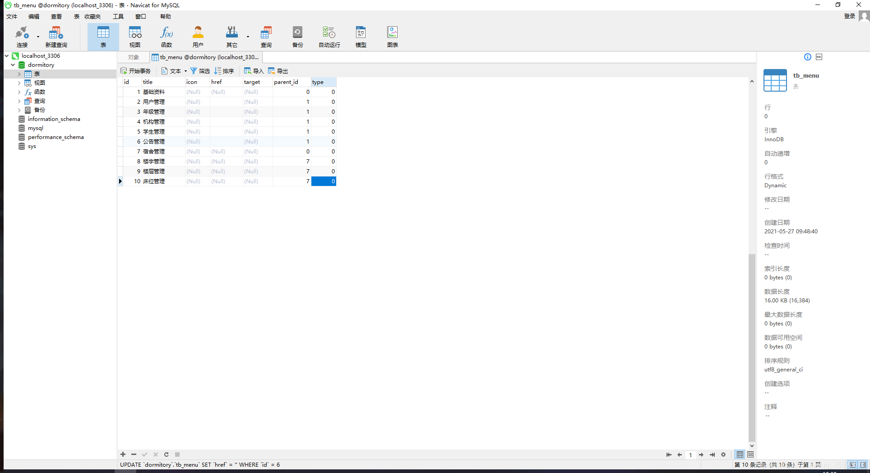The image size is (870, 473).
Task: Open the File (文件) menu
Action: tap(12, 16)
